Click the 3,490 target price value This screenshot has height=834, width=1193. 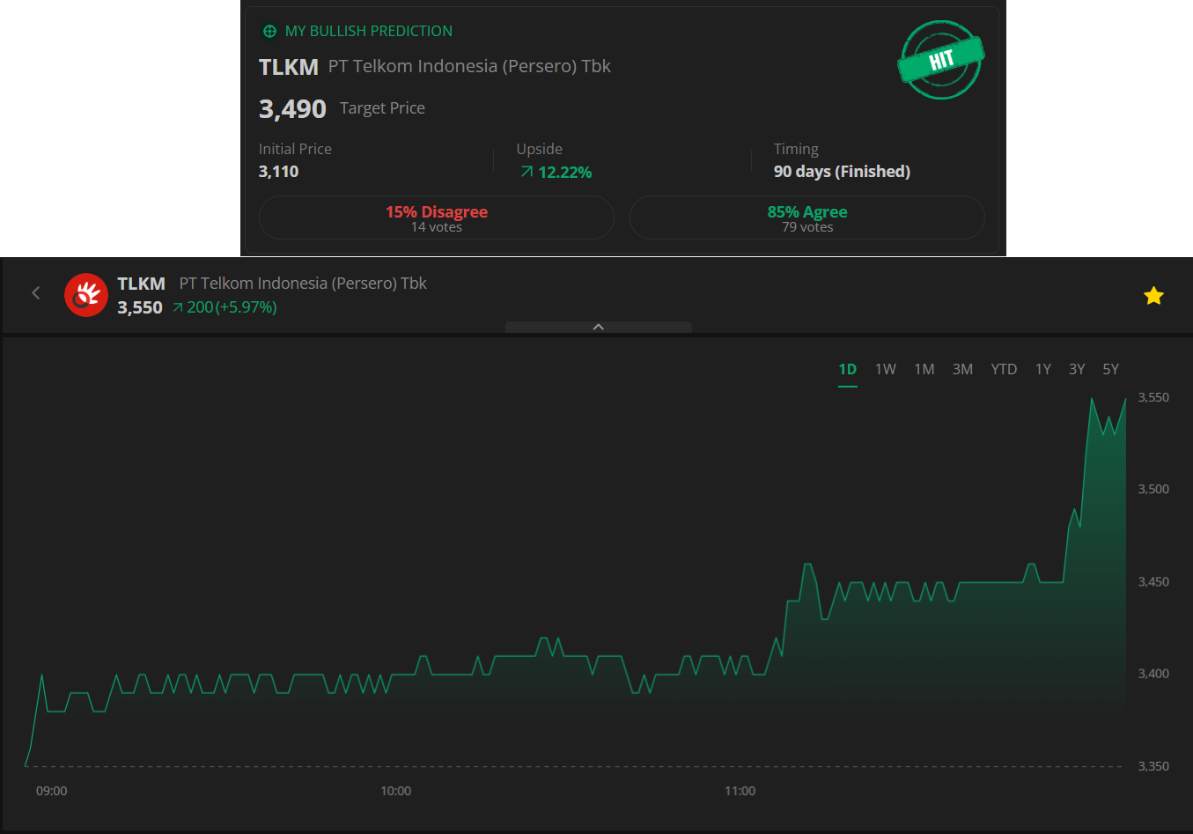292,109
